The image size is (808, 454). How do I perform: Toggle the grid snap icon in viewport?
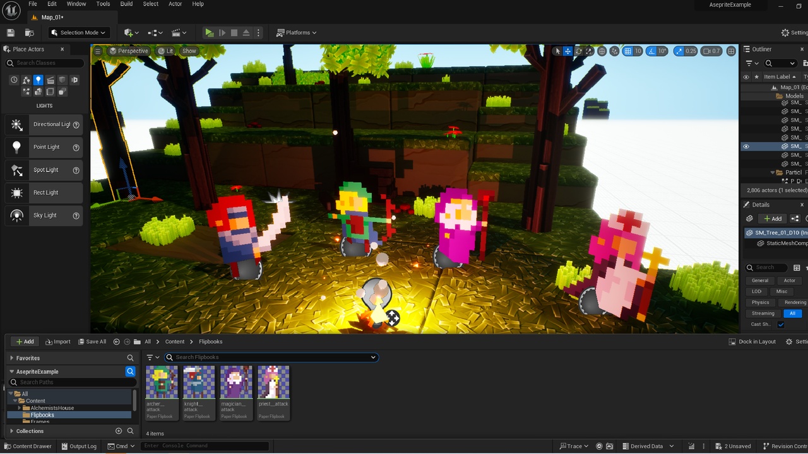tap(627, 51)
